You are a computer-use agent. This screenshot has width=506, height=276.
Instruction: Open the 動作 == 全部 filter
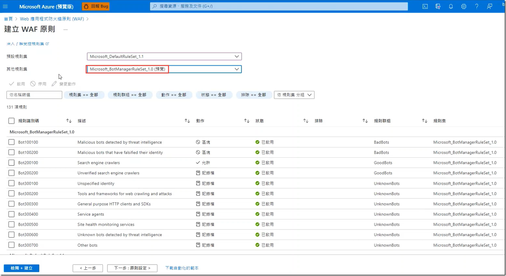[174, 95]
